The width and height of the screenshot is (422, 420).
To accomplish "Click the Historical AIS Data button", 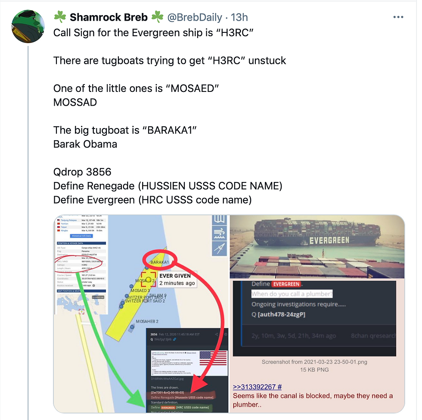I will point(81,236).
